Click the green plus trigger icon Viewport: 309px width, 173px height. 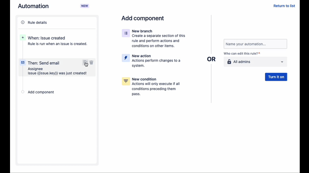click(x=23, y=37)
